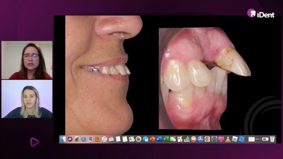Launch PowerPoint from the dock
This screenshot has width=283, height=159.
coord(152,139)
